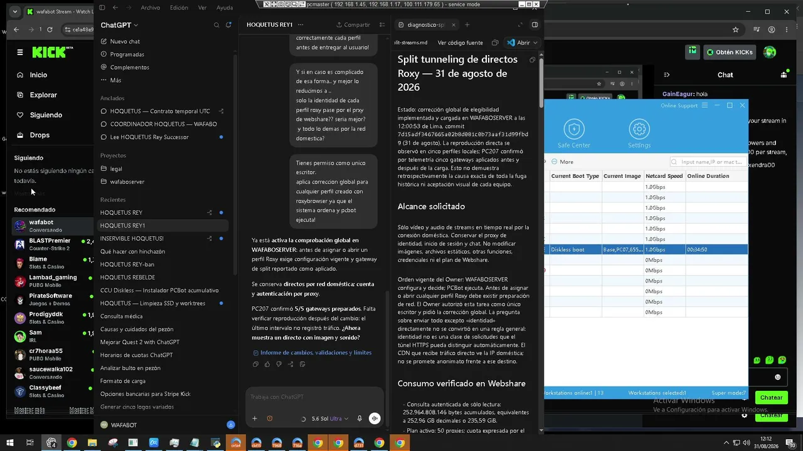Open search chats magnifier in ChatGPT
The width and height of the screenshot is (803, 451).
pos(216,25)
